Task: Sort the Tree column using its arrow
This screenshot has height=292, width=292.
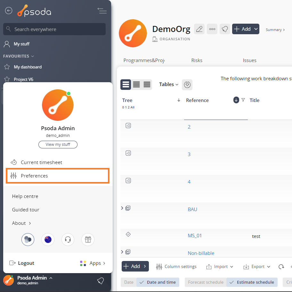Action: coord(179,100)
